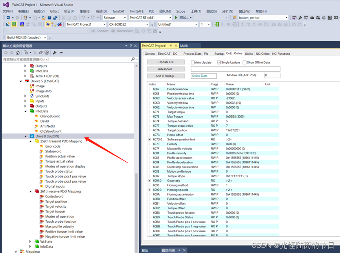Select the Controlword tree item

(x=54, y=196)
